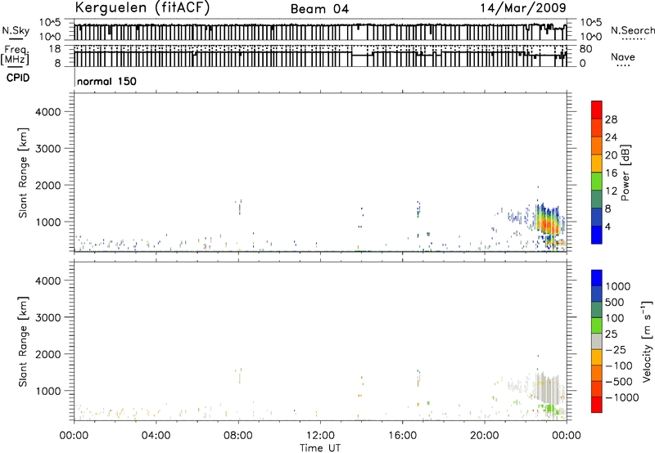
Task: Click the 'N.Search' legend label
Action: click(x=632, y=30)
